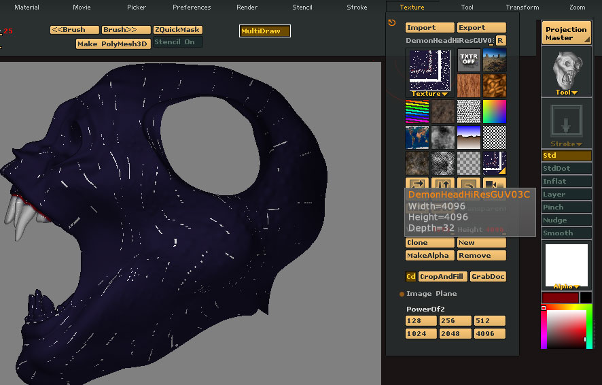602x385 pixels.
Task: Click Make PolyMesh3D button
Action: tap(113, 44)
